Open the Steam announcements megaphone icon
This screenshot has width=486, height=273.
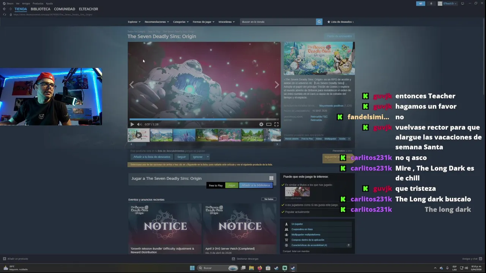pyautogui.click(x=420, y=3)
